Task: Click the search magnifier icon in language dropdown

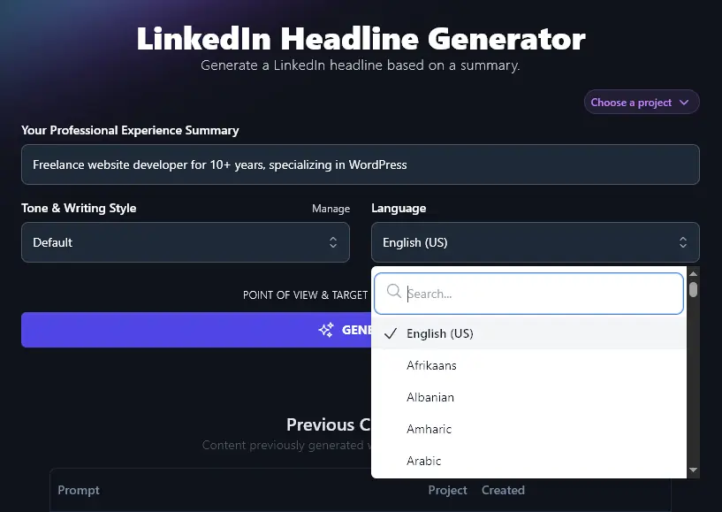Action: (x=393, y=293)
